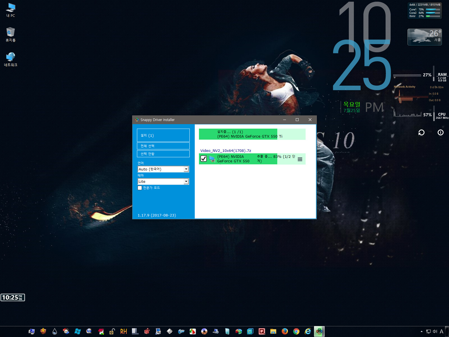Click the 추출 중... 83% extraction progress row
This screenshot has width=449, height=337.
click(252, 159)
